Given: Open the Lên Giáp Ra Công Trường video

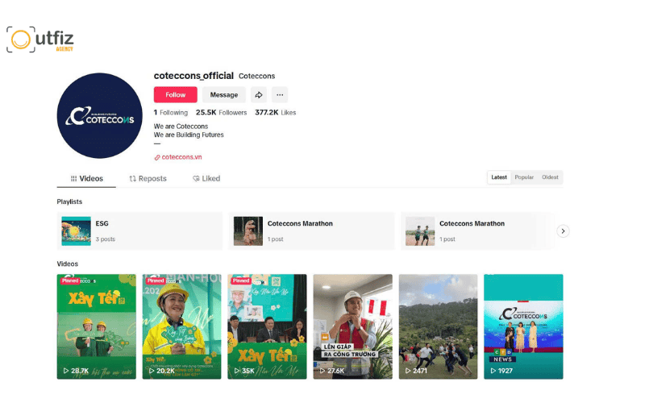Looking at the screenshot, I should 352,326.
